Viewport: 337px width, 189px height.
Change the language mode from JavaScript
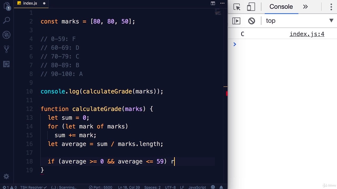(x=197, y=187)
